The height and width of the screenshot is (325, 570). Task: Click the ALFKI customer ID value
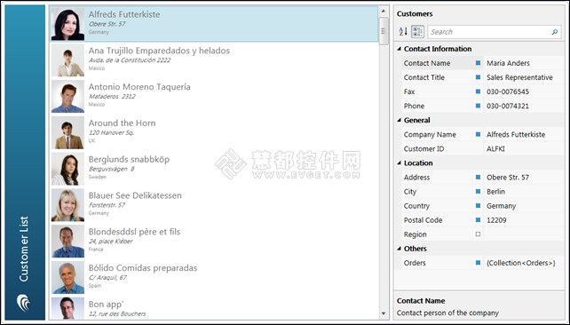(x=524, y=148)
